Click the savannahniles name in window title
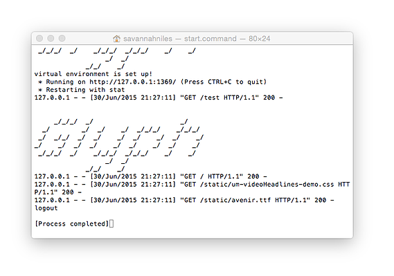 [147, 39]
